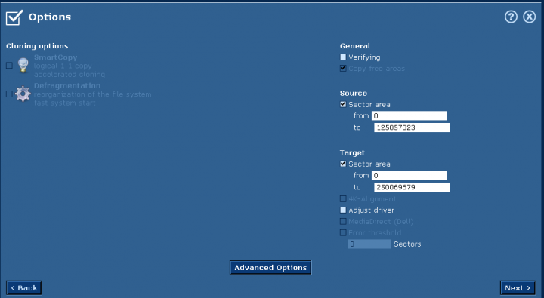
Task: Click the Options title text
Action: coord(50,17)
